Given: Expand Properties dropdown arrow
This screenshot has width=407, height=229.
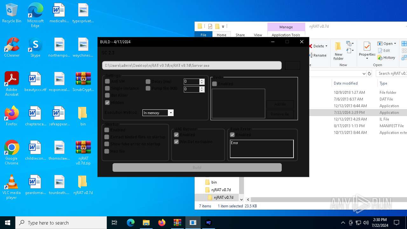Looking at the screenshot, I should 367,59.
